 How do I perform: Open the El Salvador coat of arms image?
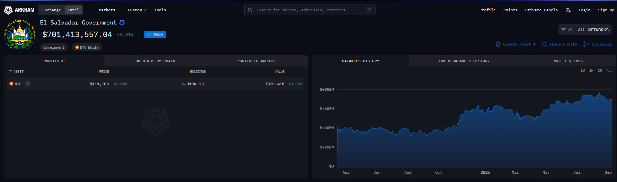[x=20, y=35]
